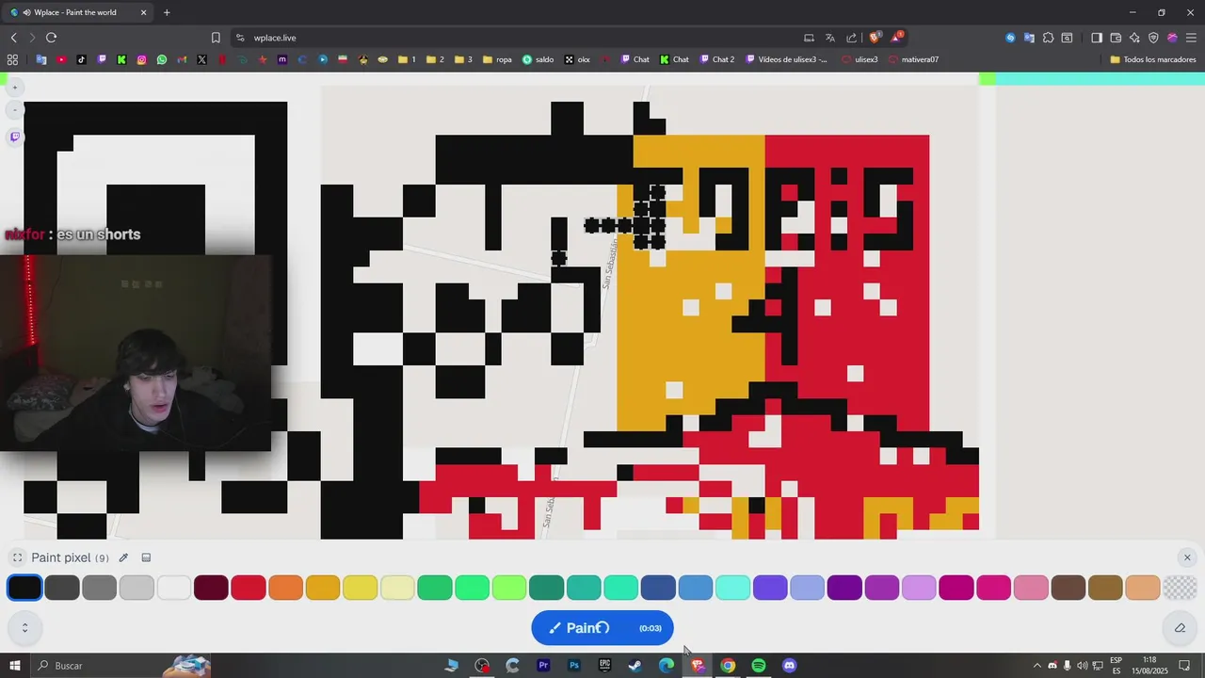The width and height of the screenshot is (1205, 678).
Task: Click the wplace.live address bar
Action: [518, 38]
